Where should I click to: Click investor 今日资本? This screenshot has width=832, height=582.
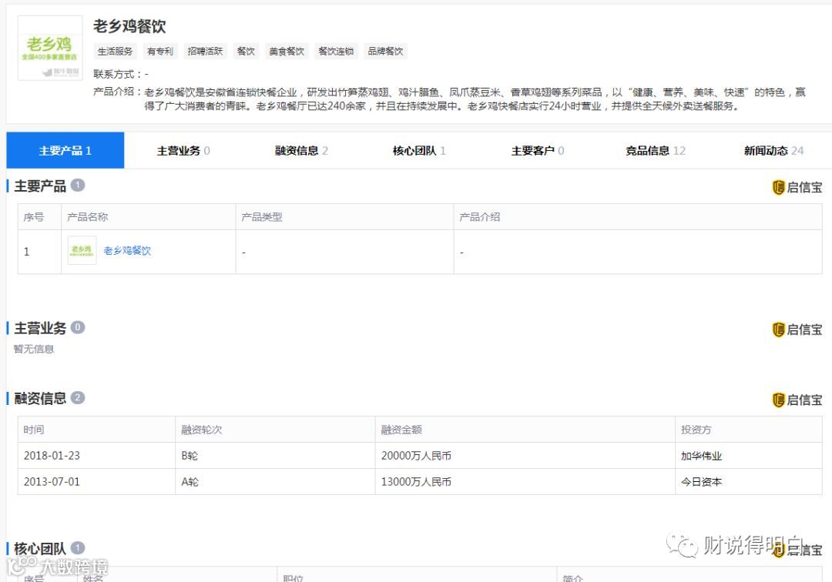click(702, 482)
